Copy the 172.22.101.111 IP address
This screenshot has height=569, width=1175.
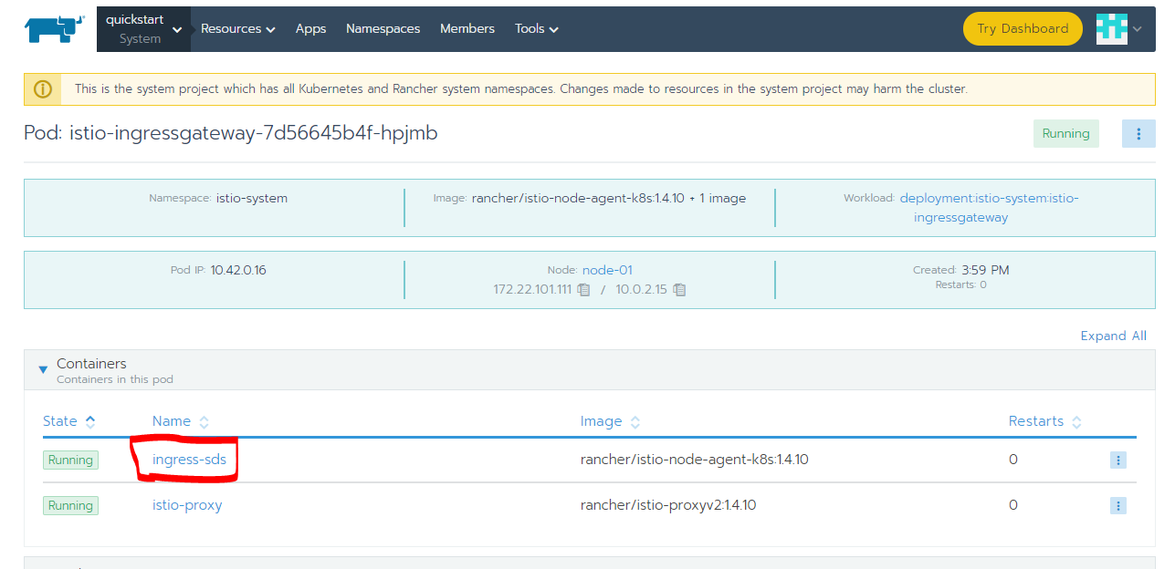pos(583,290)
